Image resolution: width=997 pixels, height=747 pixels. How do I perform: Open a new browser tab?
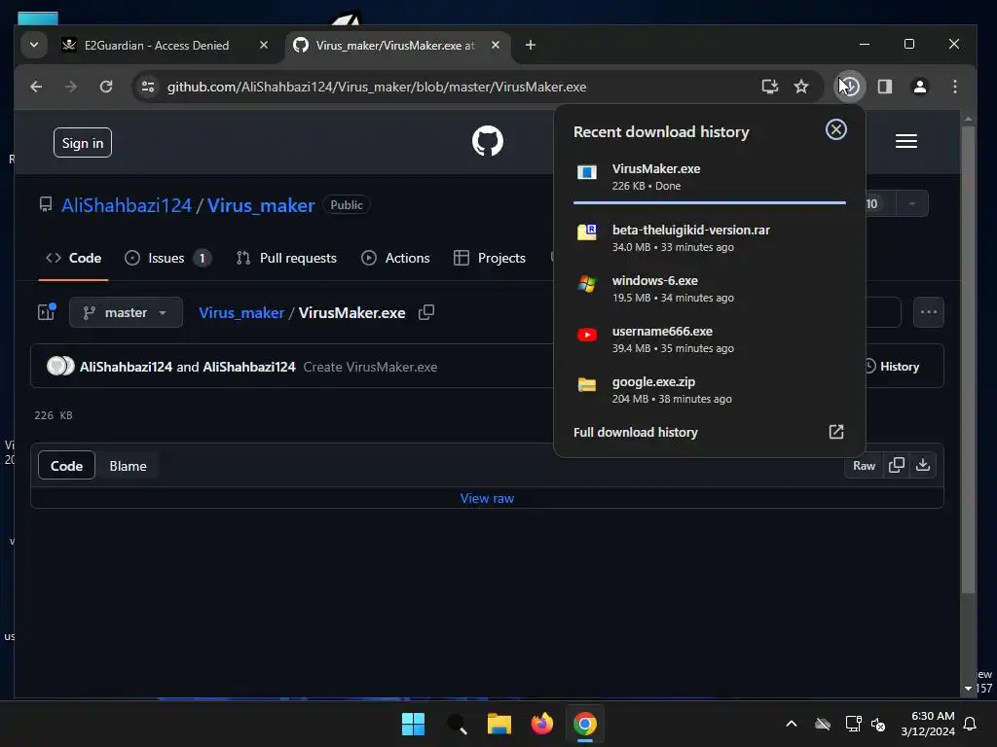pos(531,45)
